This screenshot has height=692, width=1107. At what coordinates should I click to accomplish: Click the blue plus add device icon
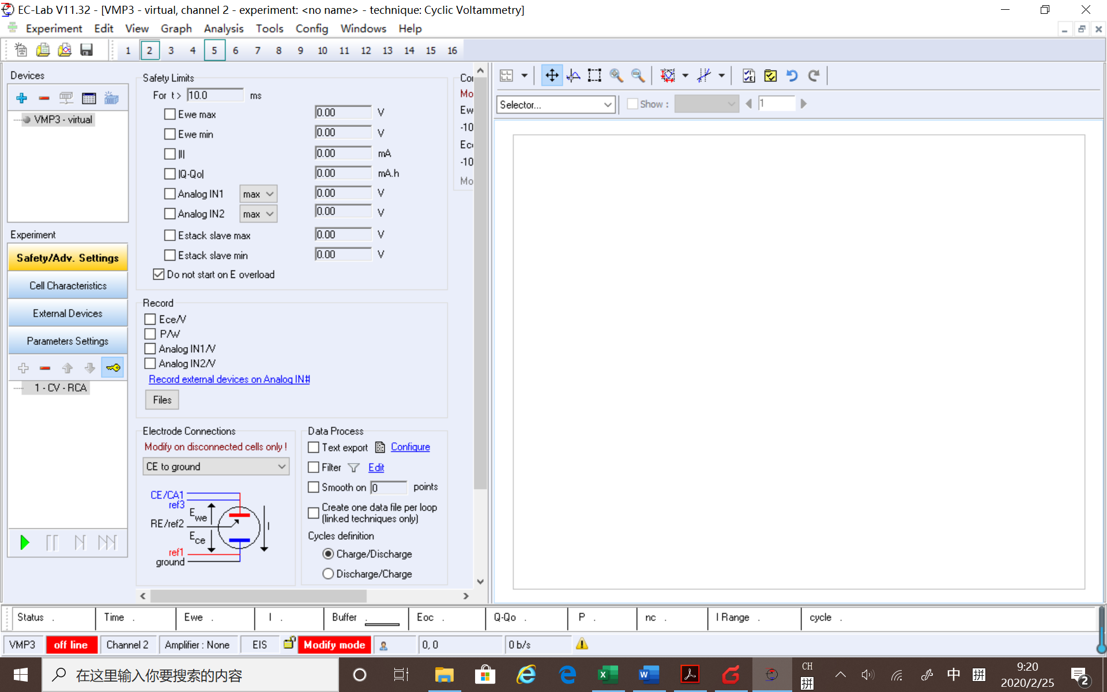[22, 98]
